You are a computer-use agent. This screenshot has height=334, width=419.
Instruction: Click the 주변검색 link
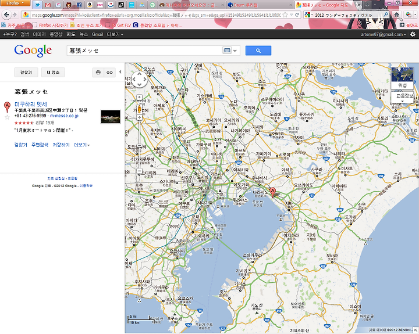click(40, 145)
